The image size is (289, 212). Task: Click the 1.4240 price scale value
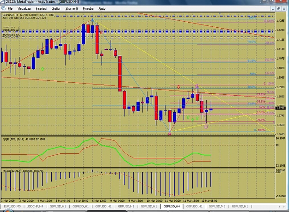click(281, 30)
